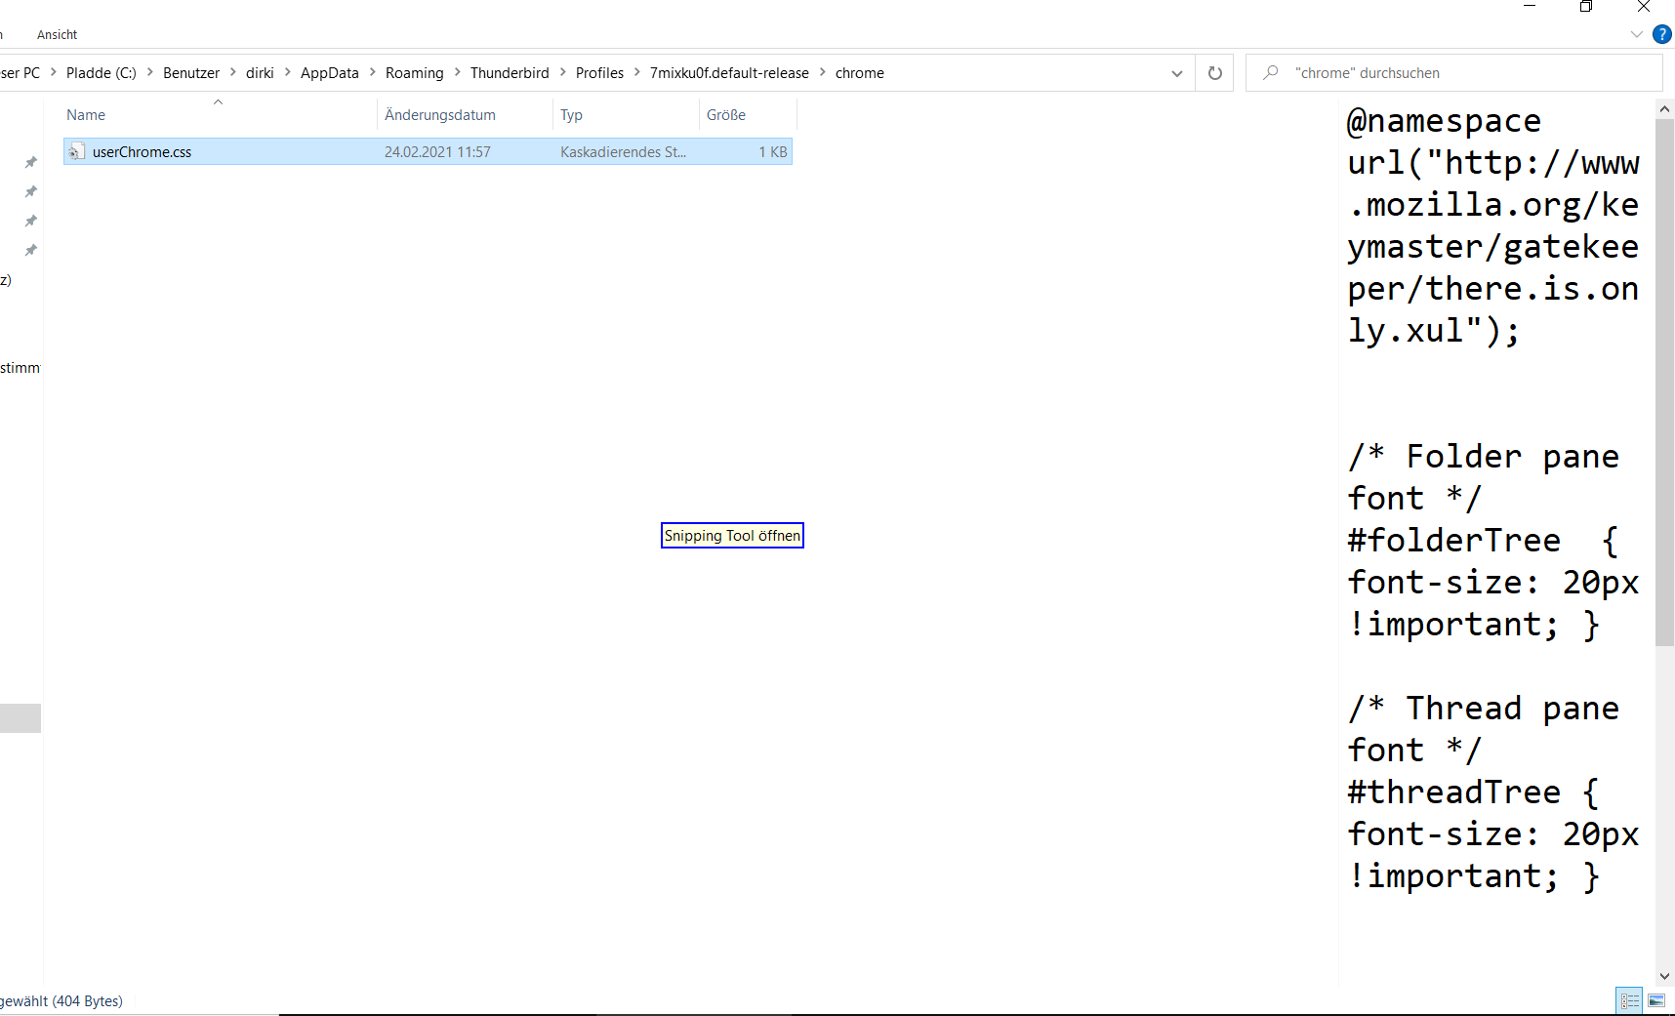Screen dimensions: 1675x1016
Task: Click the chrome breadcrumb segment
Action: coord(860,73)
